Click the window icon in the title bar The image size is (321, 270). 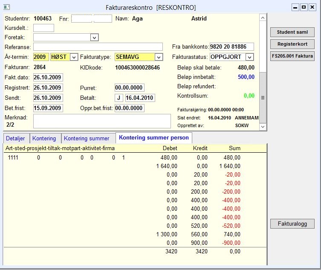(x=6, y=7)
